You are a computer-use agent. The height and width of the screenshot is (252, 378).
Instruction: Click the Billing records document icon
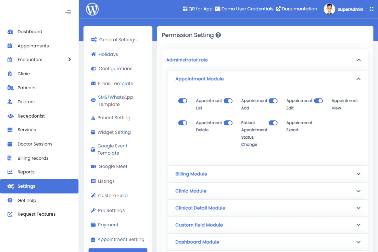(x=9, y=158)
